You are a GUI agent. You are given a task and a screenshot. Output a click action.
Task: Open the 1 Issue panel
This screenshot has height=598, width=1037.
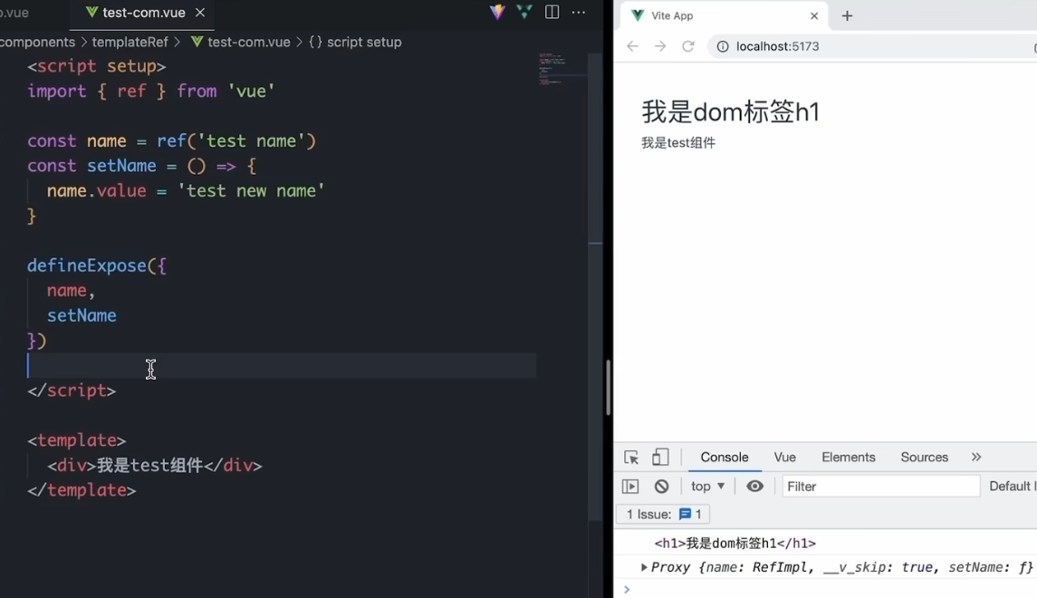[x=662, y=514]
